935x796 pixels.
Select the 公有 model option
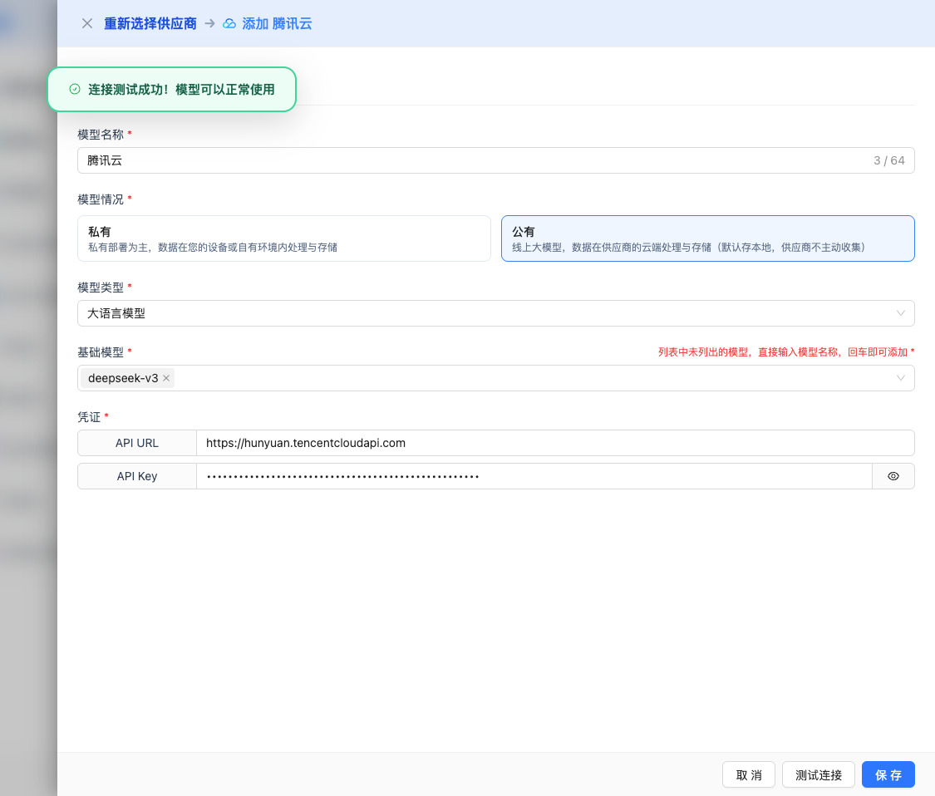pos(707,238)
